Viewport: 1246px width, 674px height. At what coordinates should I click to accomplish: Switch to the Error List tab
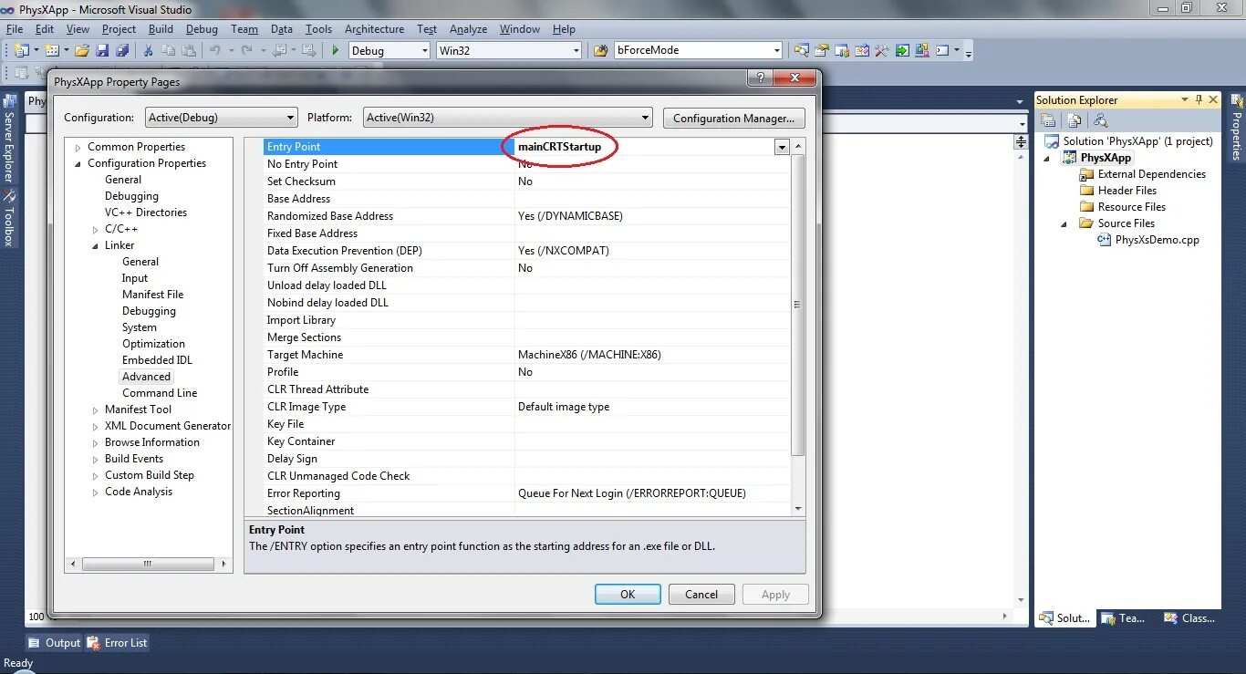click(x=117, y=643)
